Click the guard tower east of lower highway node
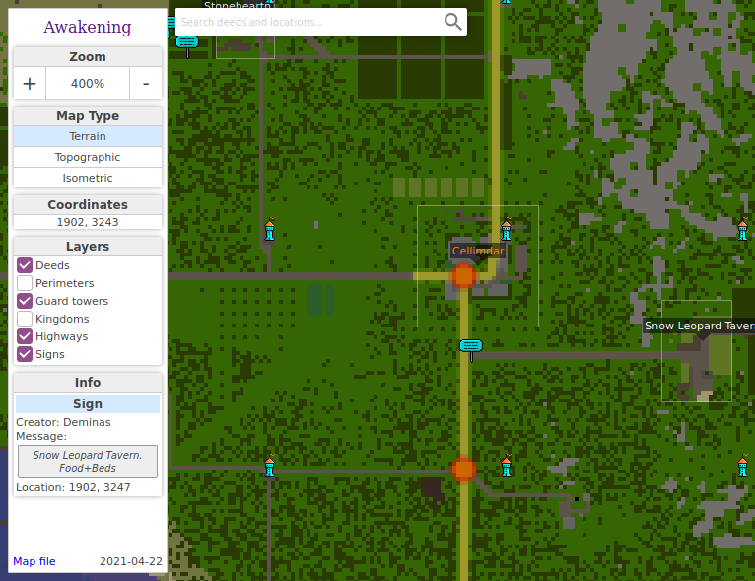Screen dimensions: 755x581 click(x=506, y=466)
